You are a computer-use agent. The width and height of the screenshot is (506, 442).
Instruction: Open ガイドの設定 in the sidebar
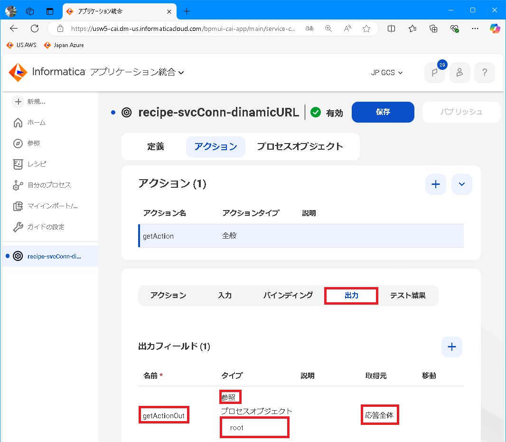tap(39, 227)
